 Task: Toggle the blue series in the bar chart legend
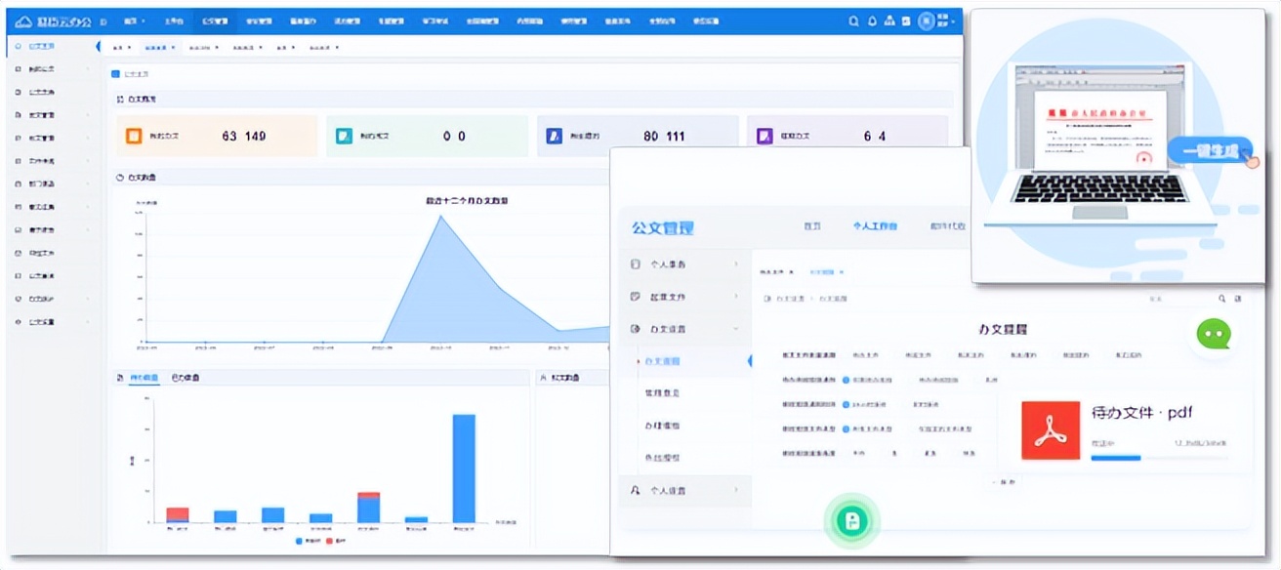(299, 541)
